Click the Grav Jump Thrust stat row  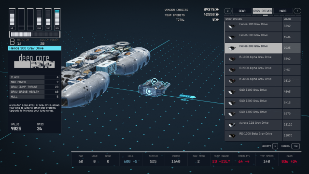coord(34,87)
